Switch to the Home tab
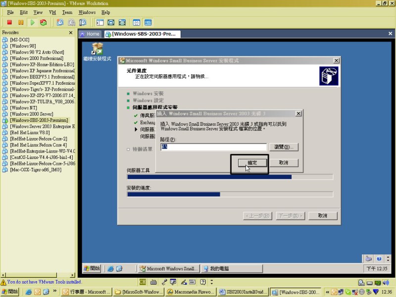Screen dimensions: 396x297 pyautogui.click(x=90, y=34)
